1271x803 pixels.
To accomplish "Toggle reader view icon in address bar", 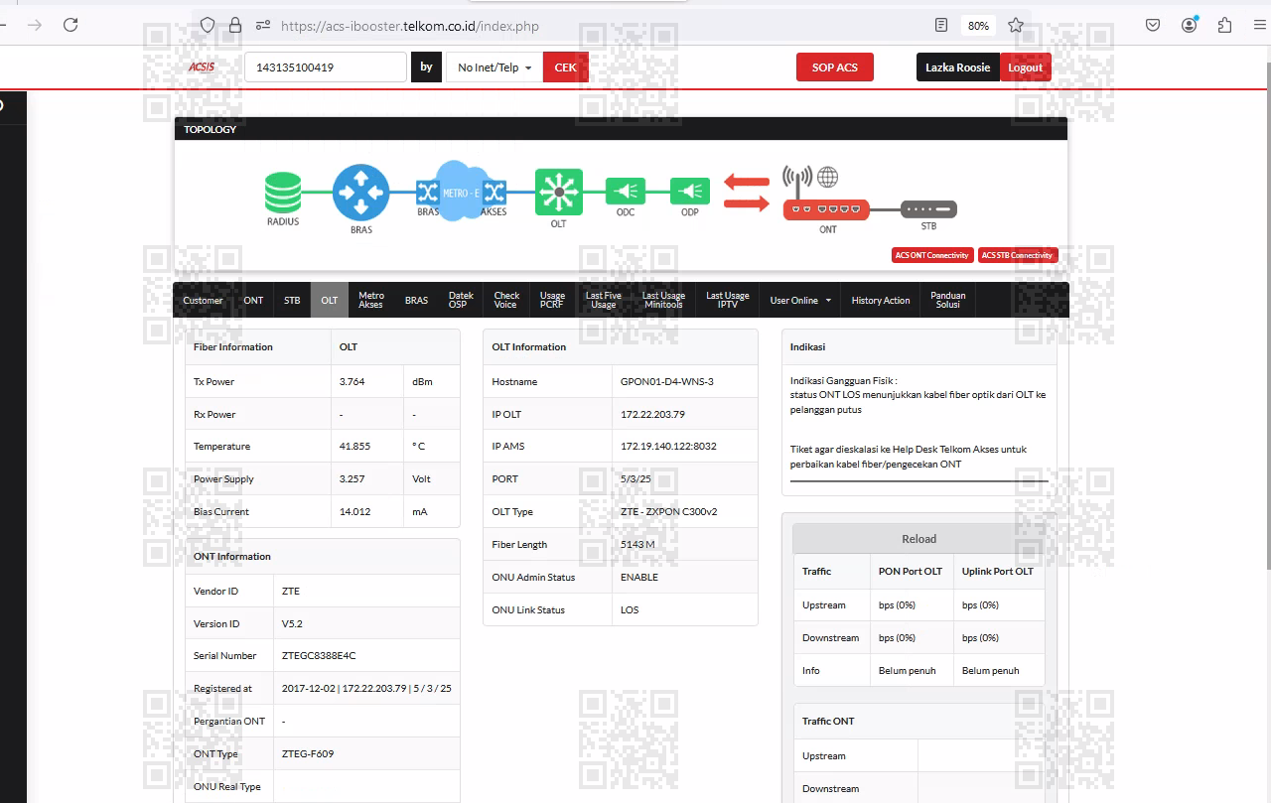I will tap(941, 25).
